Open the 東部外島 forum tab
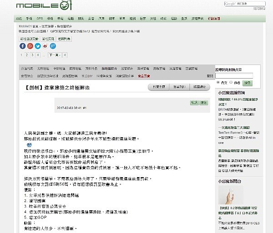This screenshot has height=233, width=273. (x=91, y=69)
